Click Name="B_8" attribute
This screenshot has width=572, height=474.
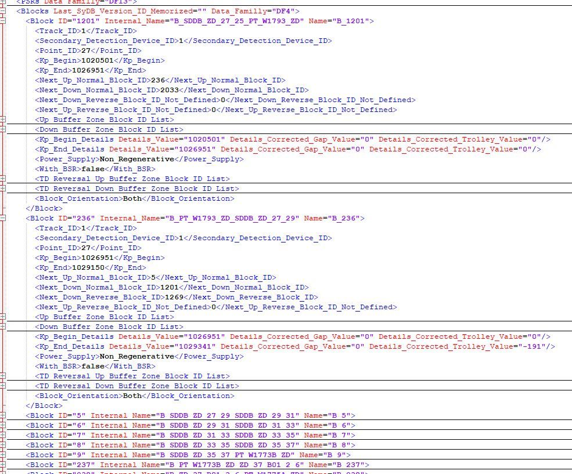click(327, 445)
